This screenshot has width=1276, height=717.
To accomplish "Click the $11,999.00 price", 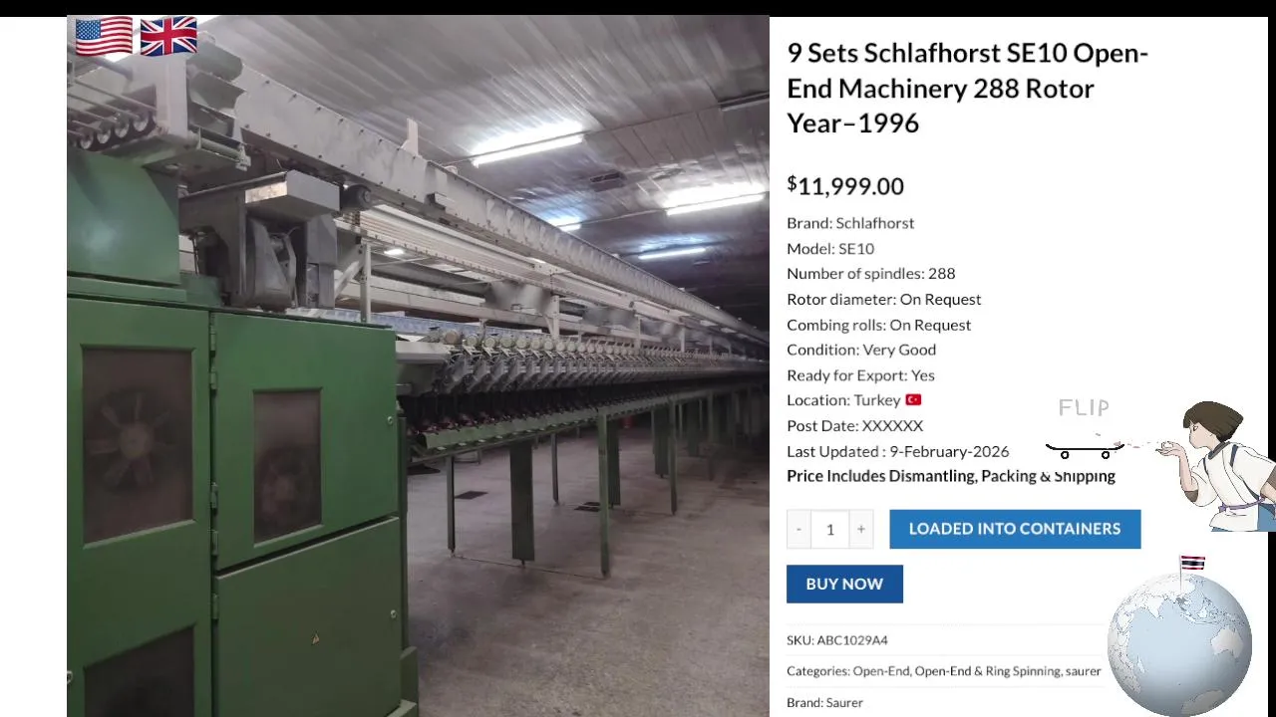I will (x=845, y=185).
